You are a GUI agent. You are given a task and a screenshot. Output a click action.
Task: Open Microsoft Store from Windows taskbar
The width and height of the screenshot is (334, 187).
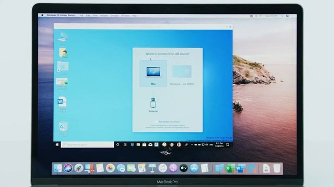[144, 144]
